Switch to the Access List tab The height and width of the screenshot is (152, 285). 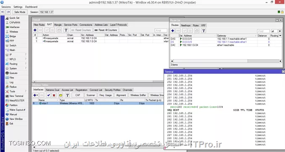(x=67, y=90)
